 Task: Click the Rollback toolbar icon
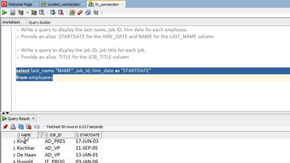pyautogui.click(x=61, y=13)
